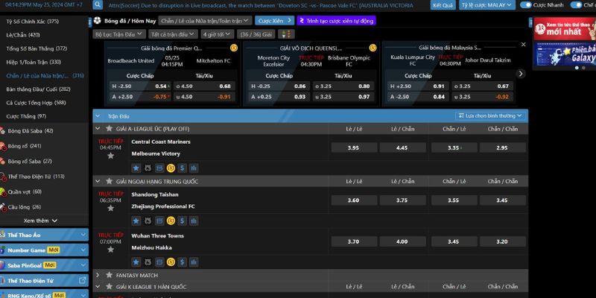Open the Lựa chọn bình thường dropdown
The image size is (596, 298).
(x=491, y=115)
